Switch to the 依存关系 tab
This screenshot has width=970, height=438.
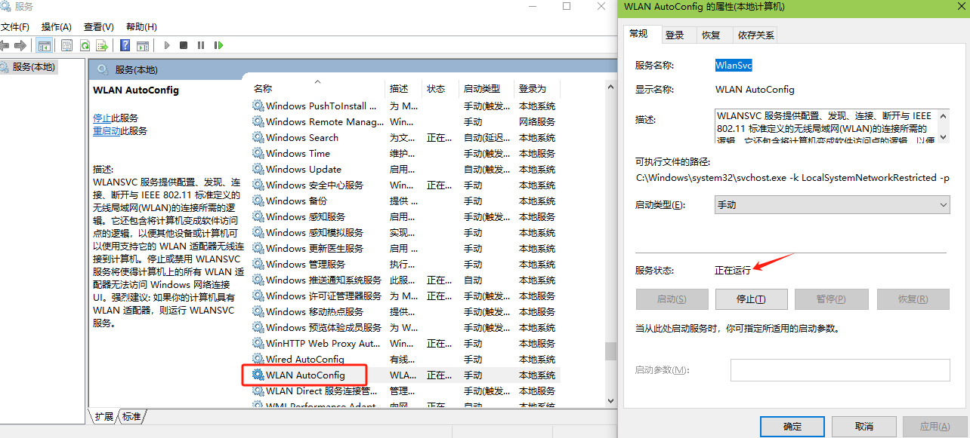756,35
